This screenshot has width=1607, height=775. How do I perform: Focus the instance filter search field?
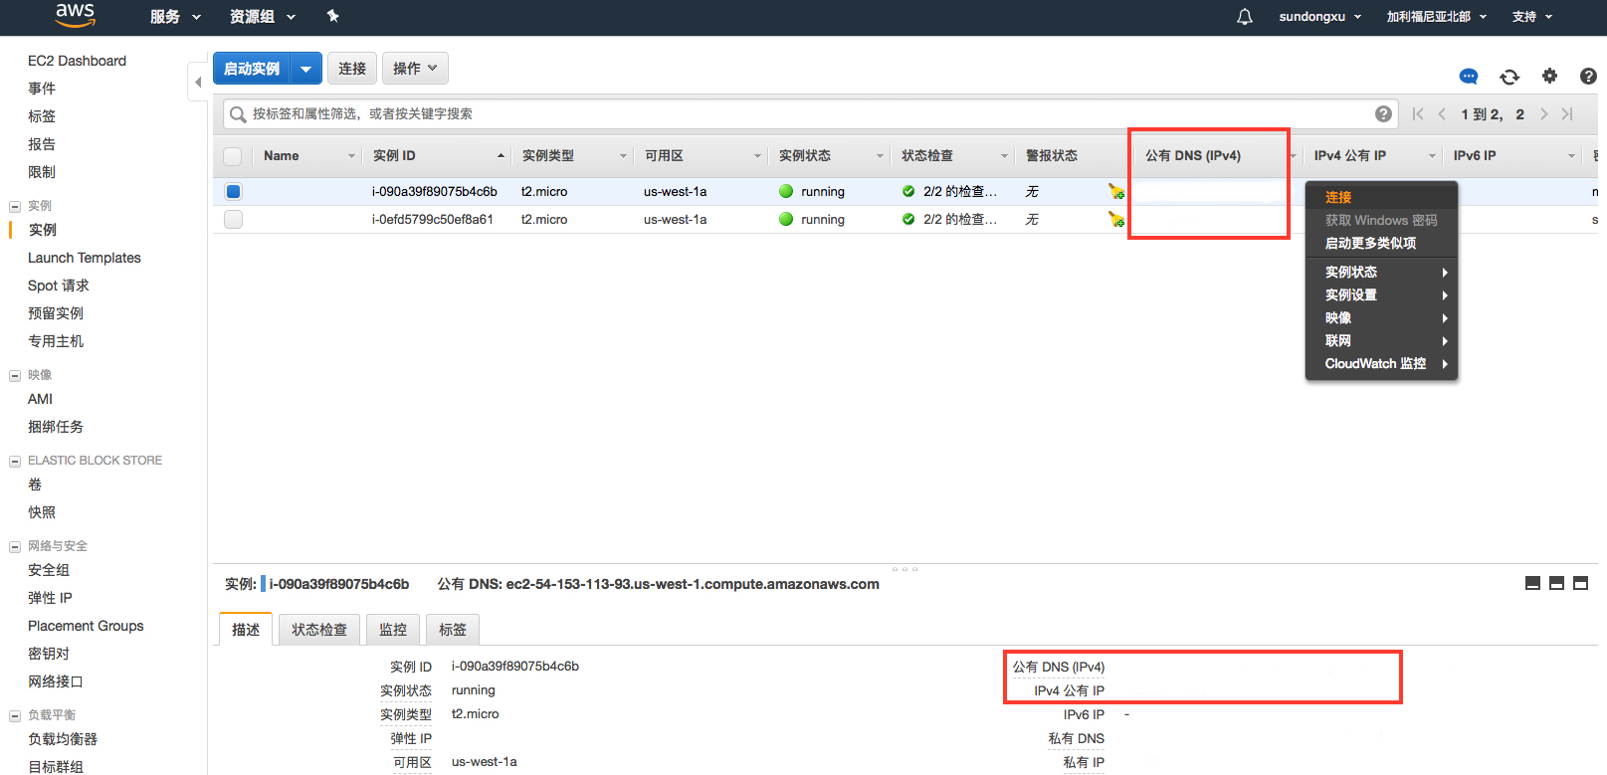tap(810, 113)
